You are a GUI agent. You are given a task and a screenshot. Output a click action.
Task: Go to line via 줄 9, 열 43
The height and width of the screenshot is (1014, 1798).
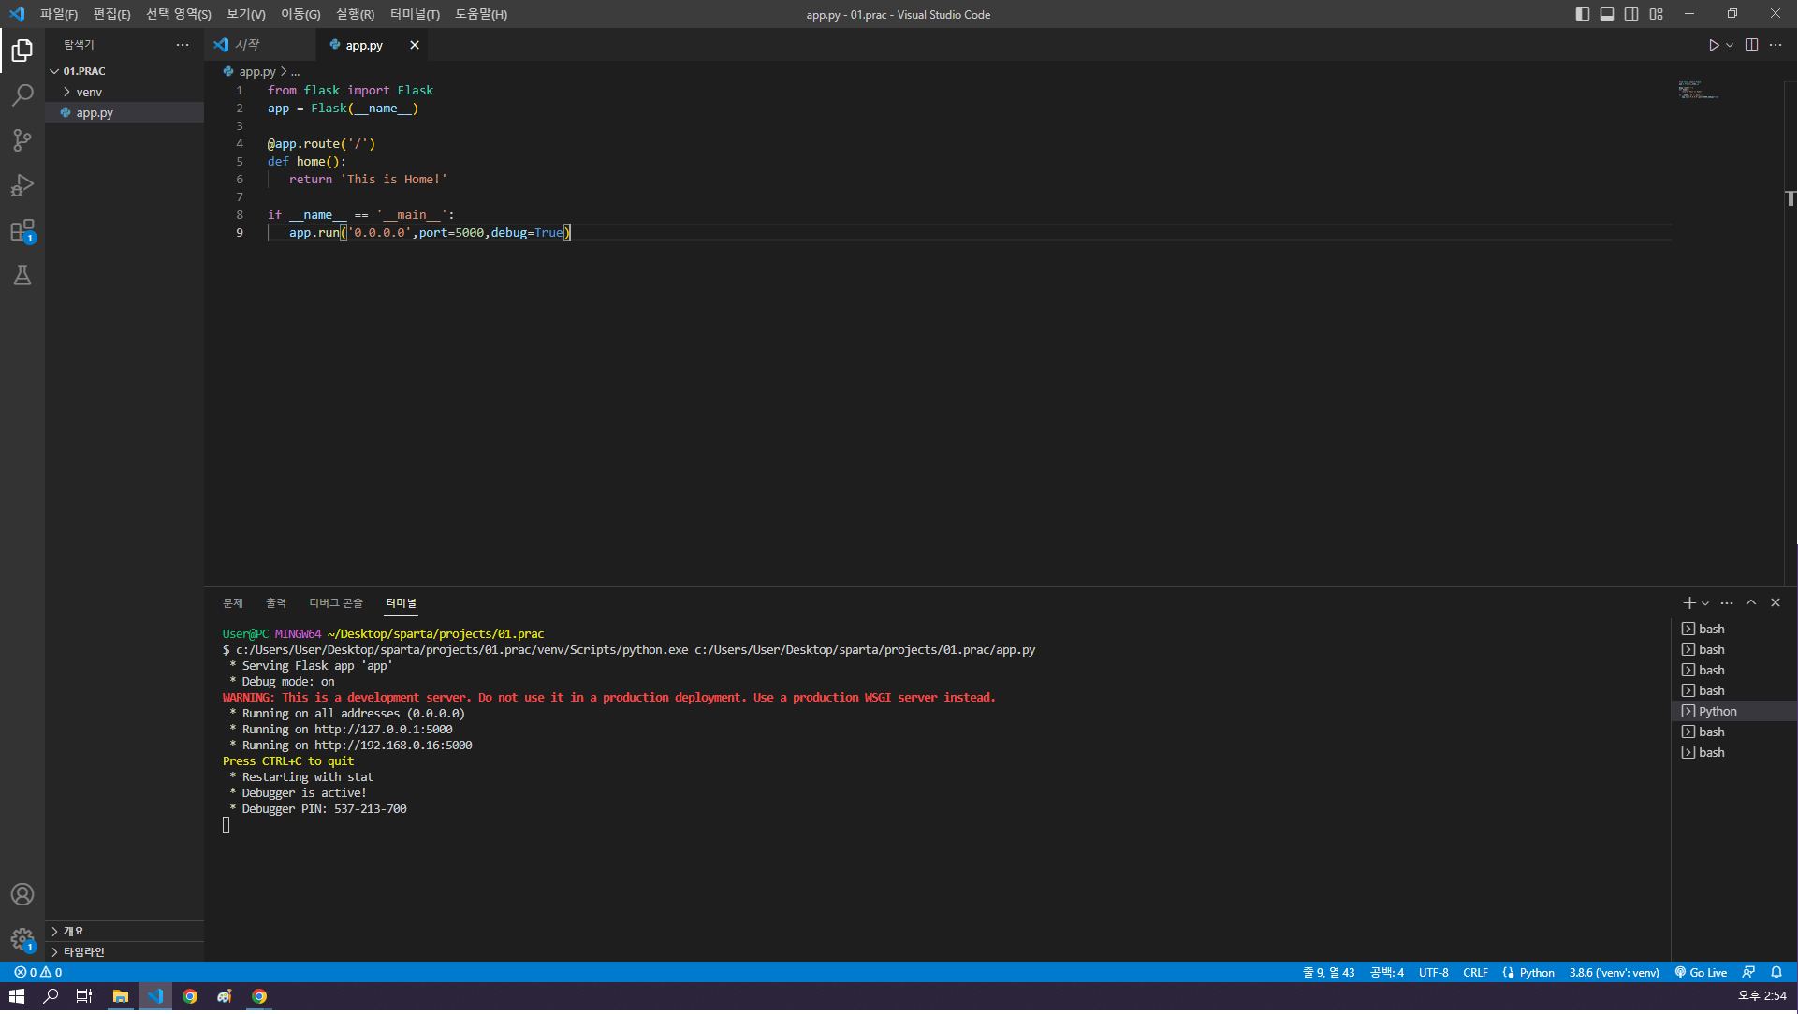tap(1329, 973)
